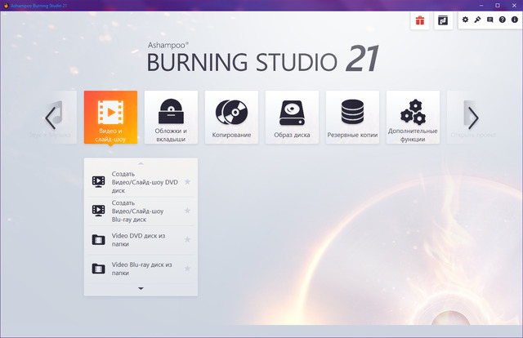Select the Образ диска tile
This screenshot has height=338, width=523.
click(292, 118)
